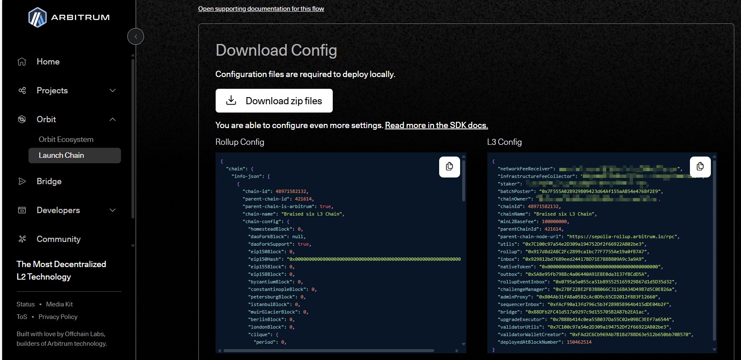
Task: Open the Status footer link
Action: [26, 304]
